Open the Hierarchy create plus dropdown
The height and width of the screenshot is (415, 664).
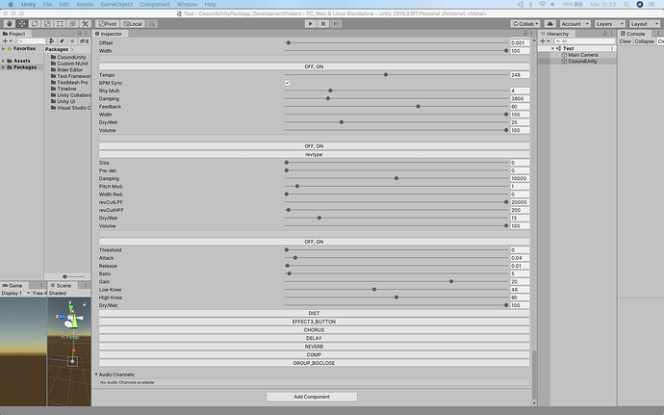[545, 41]
